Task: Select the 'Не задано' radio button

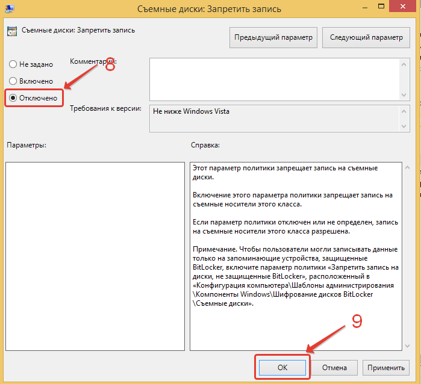Action: click(x=11, y=64)
